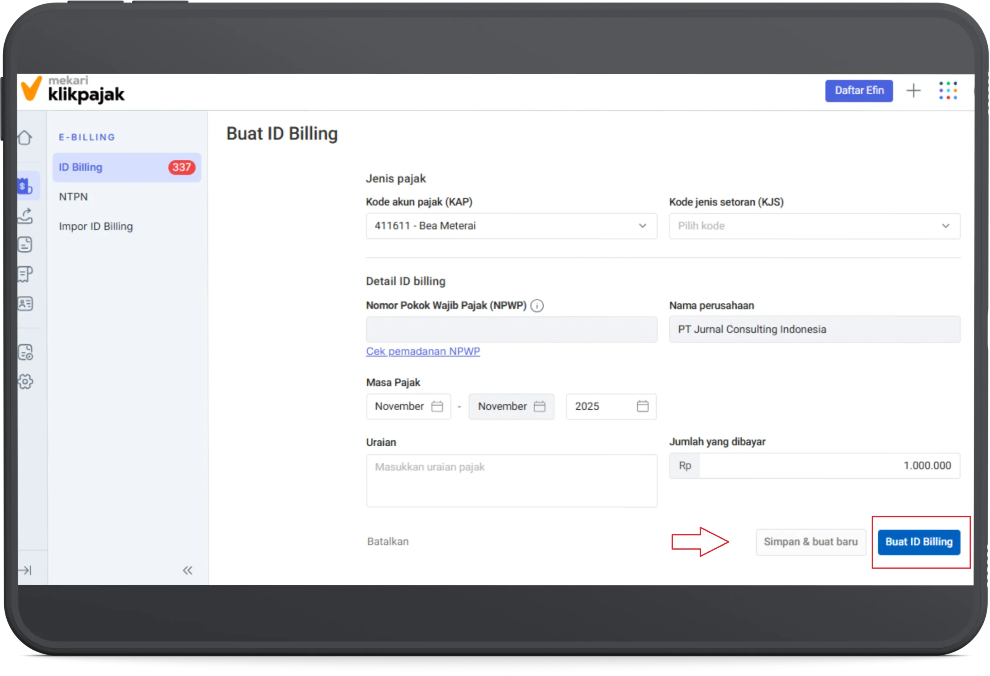The width and height of the screenshot is (990, 676).
Task: Open the colorful app grid launcher
Action: point(948,91)
